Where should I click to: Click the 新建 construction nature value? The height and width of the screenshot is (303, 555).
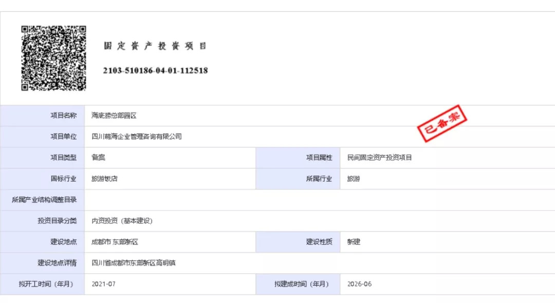[354, 242]
